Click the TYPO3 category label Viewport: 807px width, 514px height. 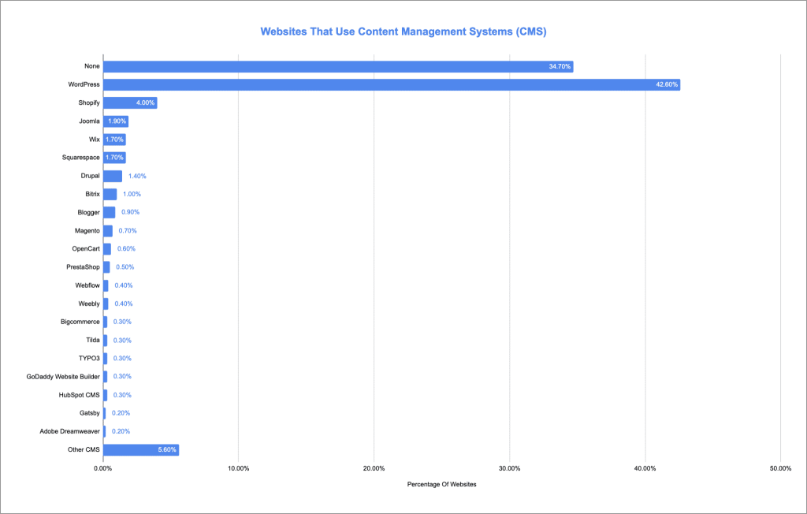(x=89, y=359)
